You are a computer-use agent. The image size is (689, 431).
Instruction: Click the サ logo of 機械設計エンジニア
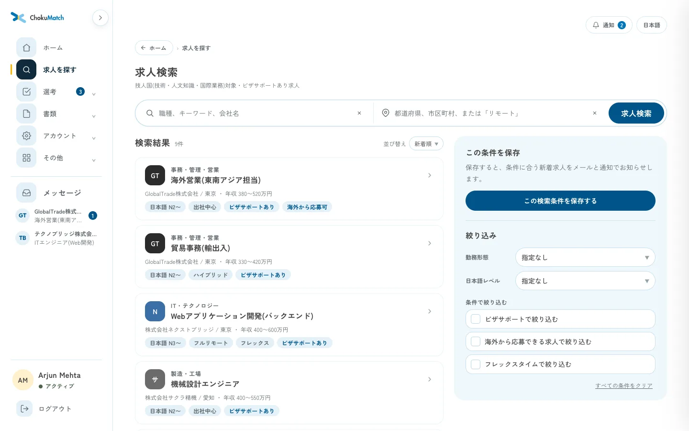(155, 380)
